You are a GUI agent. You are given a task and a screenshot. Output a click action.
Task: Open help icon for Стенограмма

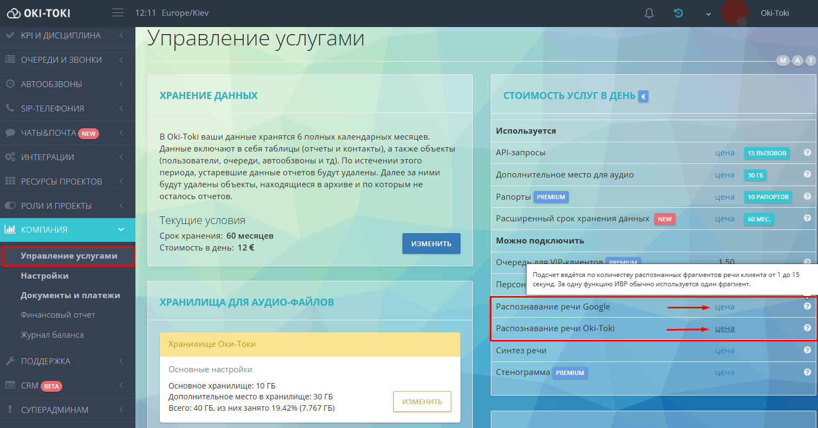click(807, 372)
